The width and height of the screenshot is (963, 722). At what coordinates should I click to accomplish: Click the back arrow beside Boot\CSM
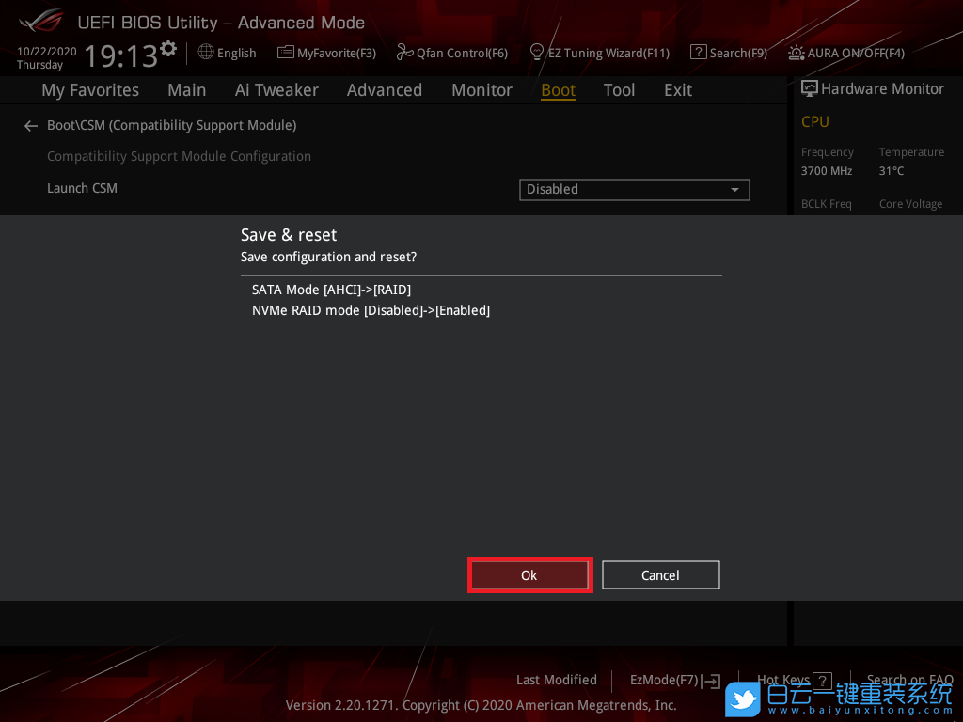pyautogui.click(x=31, y=126)
